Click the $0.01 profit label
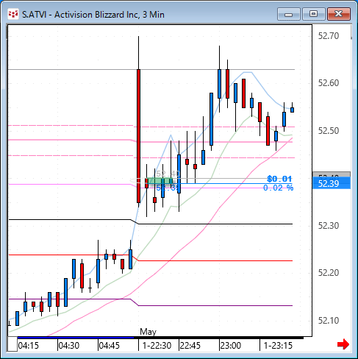This screenshot has height=359, width=358. click(279, 179)
